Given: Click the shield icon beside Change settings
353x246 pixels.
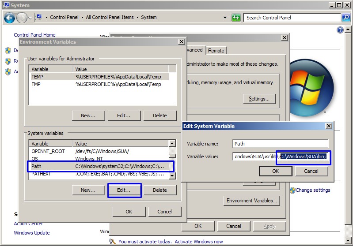Looking at the screenshot, I should click(292, 190).
